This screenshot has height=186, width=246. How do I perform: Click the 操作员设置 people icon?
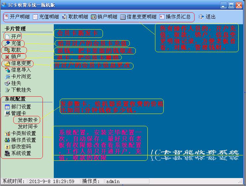coord(7,140)
